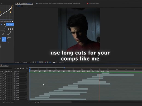This screenshot has width=142, height=106.
Task: Select the Comp 2 timeline panel tab
Action: pyautogui.click(x=5, y=65)
